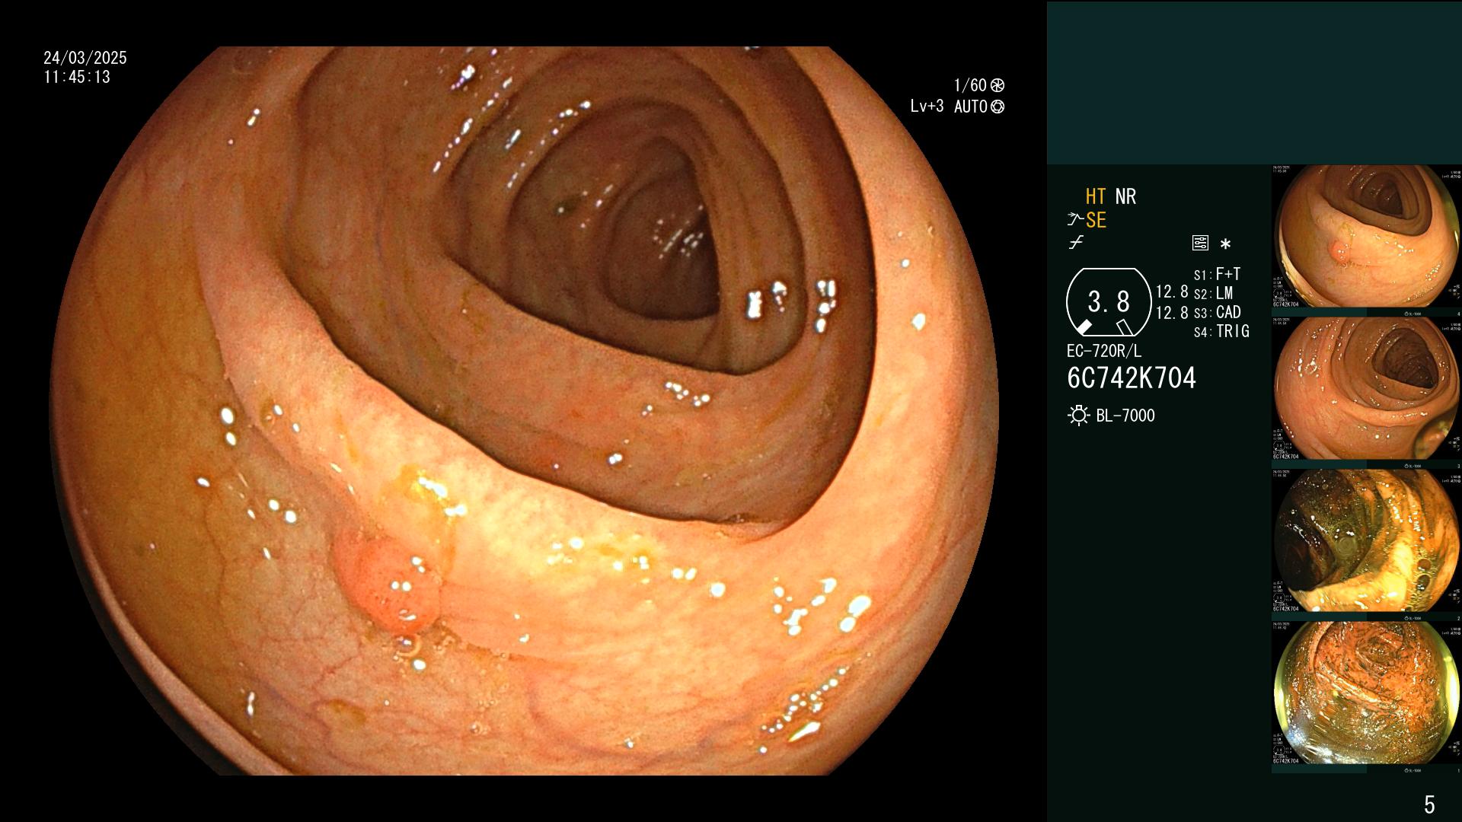The image size is (1462, 822).
Task: Click the upper 12.8 diameter value
Action: pos(1172,292)
